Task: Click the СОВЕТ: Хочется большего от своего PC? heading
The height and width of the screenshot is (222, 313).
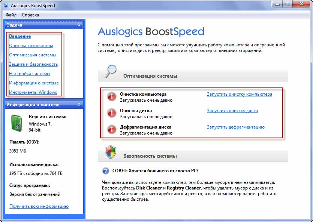Action: pos(155,171)
